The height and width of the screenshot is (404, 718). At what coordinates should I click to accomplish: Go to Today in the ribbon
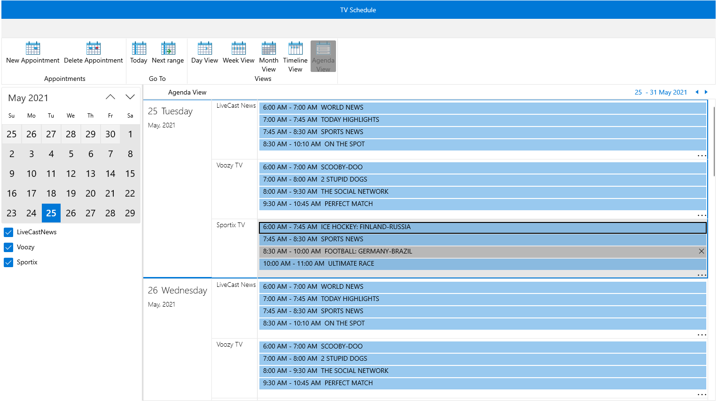139,53
